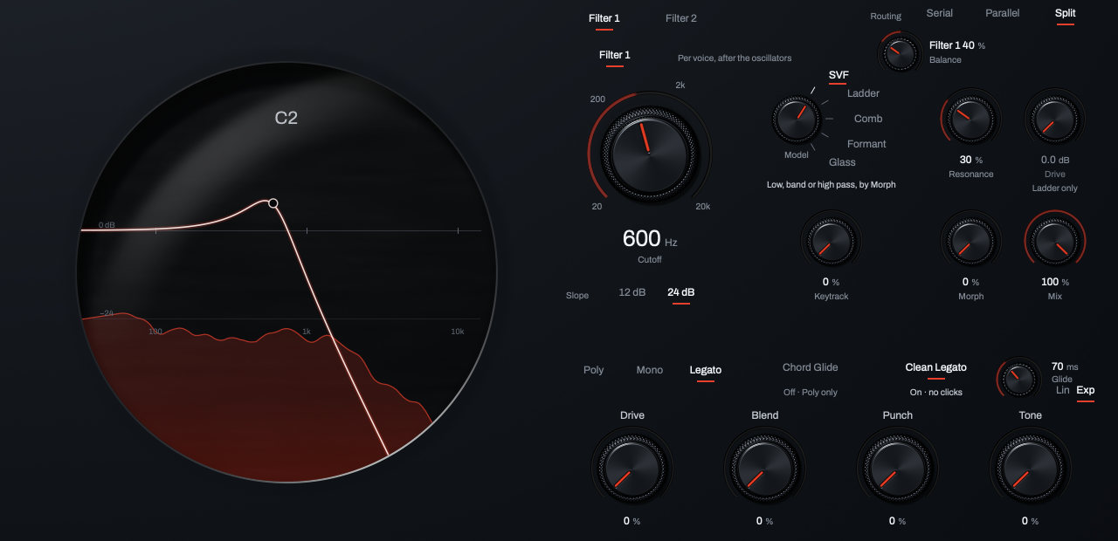Image resolution: width=1118 pixels, height=541 pixels.
Task: Click the 600 Hz cutoff value
Action: 650,238
